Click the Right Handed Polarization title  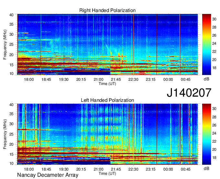pos(107,10)
